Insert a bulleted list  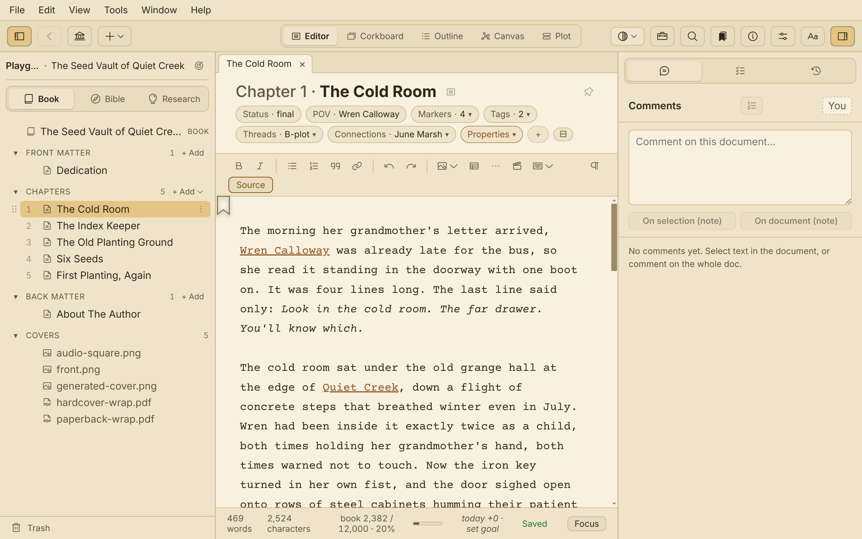pyautogui.click(x=292, y=166)
